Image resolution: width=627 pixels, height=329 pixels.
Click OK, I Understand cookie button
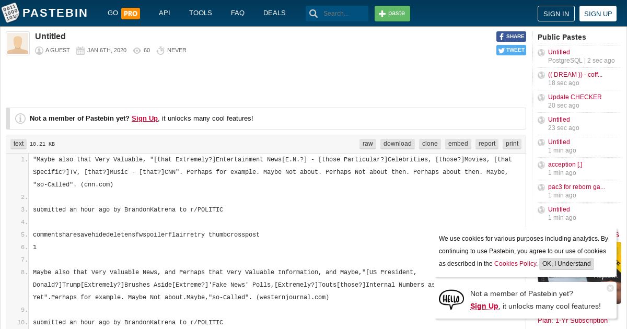[566, 264]
